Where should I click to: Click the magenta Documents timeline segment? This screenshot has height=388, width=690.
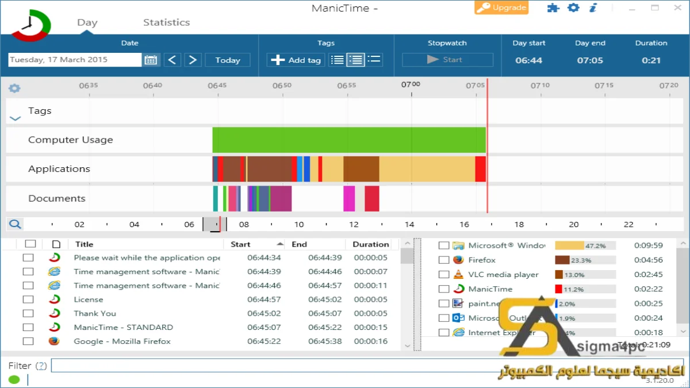click(x=349, y=198)
